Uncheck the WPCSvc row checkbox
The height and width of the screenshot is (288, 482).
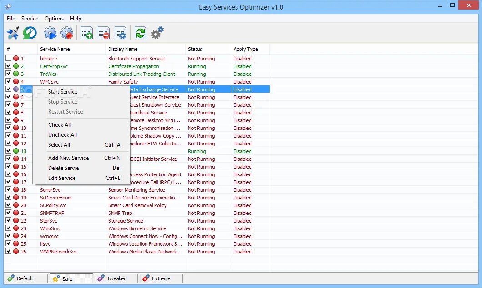[x=8, y=81]
